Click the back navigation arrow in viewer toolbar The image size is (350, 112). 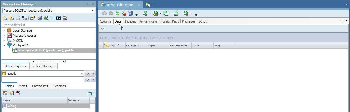(x=104, y=14)
